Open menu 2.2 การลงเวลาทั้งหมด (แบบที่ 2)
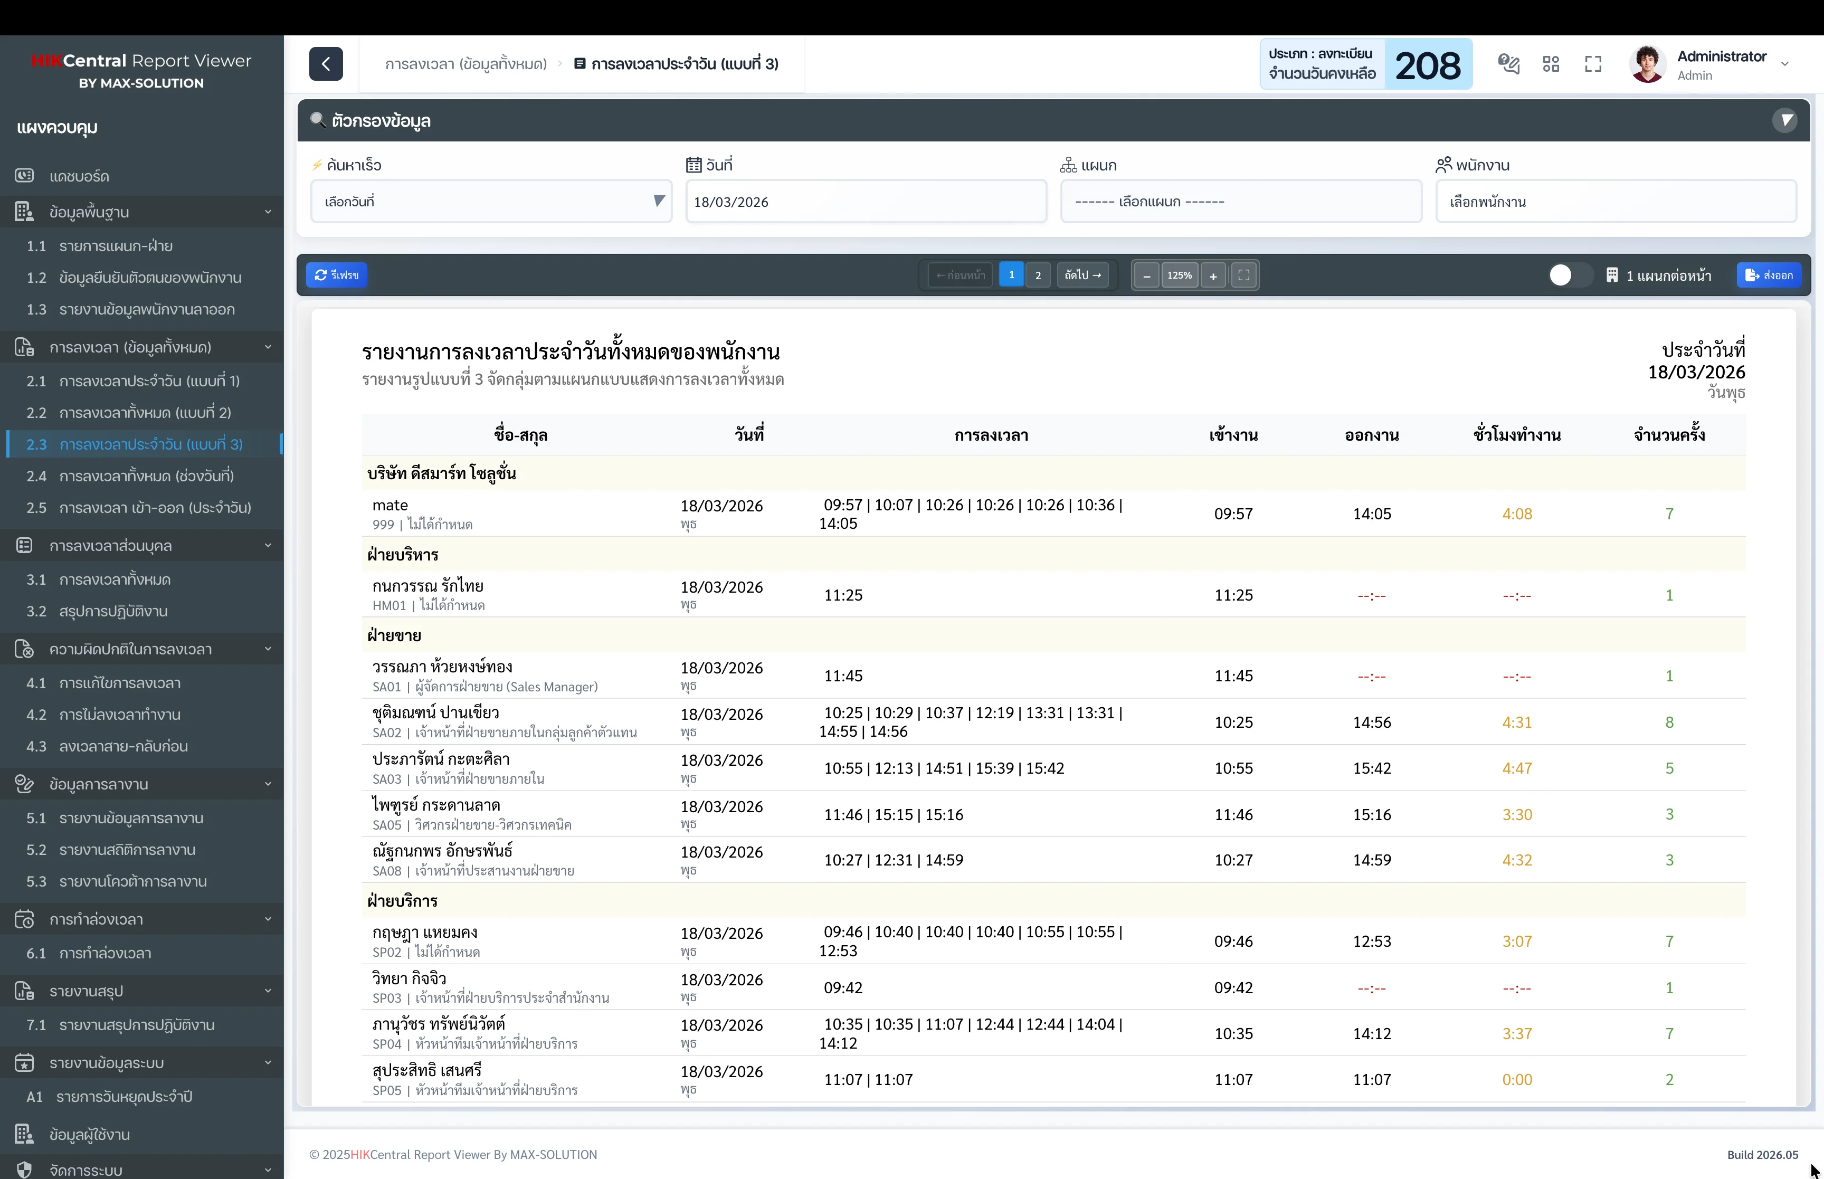Image resolution: width=1824 pixels, height=1179 pixels. pos(145,413)
